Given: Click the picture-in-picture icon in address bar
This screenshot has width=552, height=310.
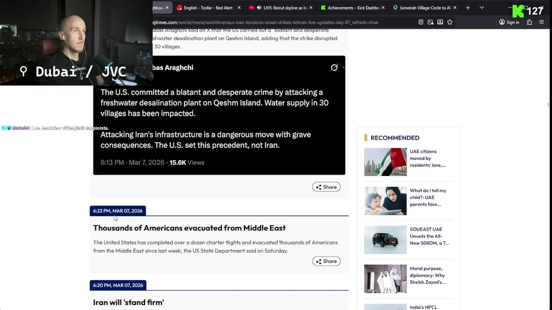Looking at the screenshot, I should coord(430,22).
